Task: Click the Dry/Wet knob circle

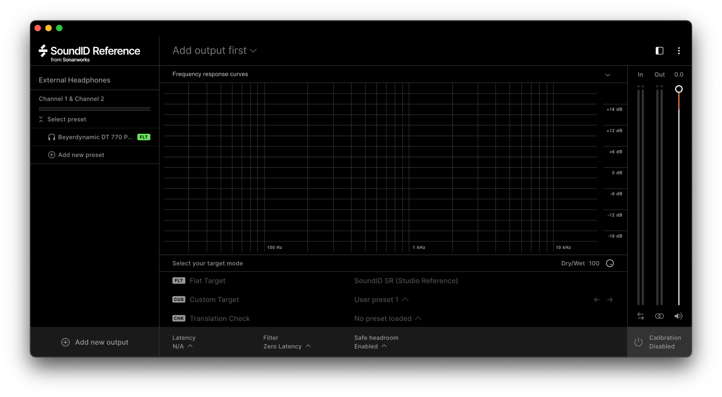Action: pos(610,263)
